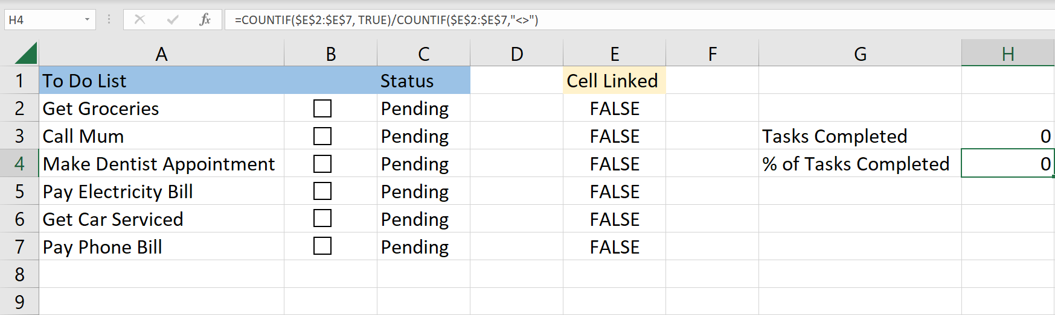Toggle the Make Dentist Appointment checkbox

(x=322, y=164)
